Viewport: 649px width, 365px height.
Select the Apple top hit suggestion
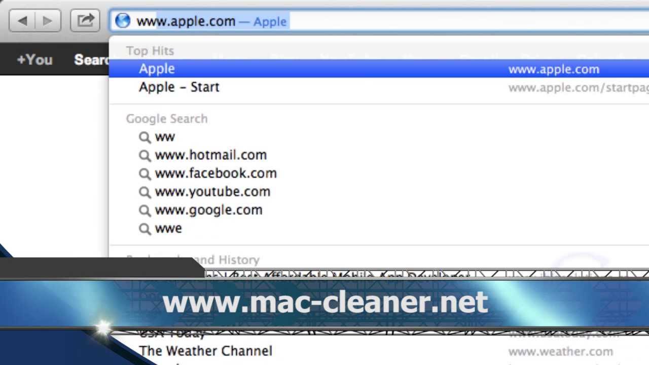(379, 68)
